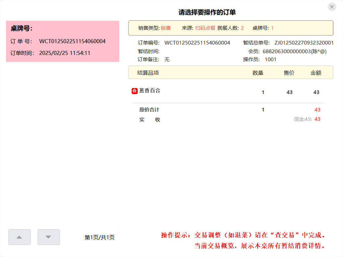343x257 pixels.
Task: Click the next page down-arrow button
Action: pyautogui.click(x=48, y=237)
